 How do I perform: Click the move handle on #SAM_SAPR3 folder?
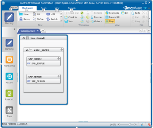62,49
